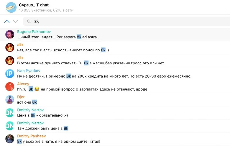Click the magnifier icon in search bar
Image resolution: width=230 pixels, height=146 pixels.
point(29,21)
